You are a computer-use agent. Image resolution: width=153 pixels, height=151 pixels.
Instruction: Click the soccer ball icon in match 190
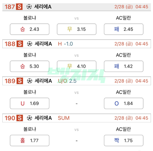[29, 118]
